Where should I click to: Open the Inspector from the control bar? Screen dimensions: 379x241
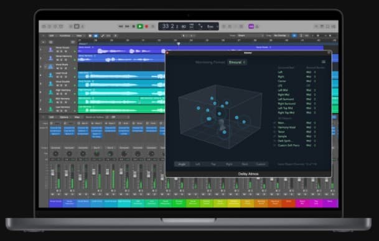tap(50, 27)
